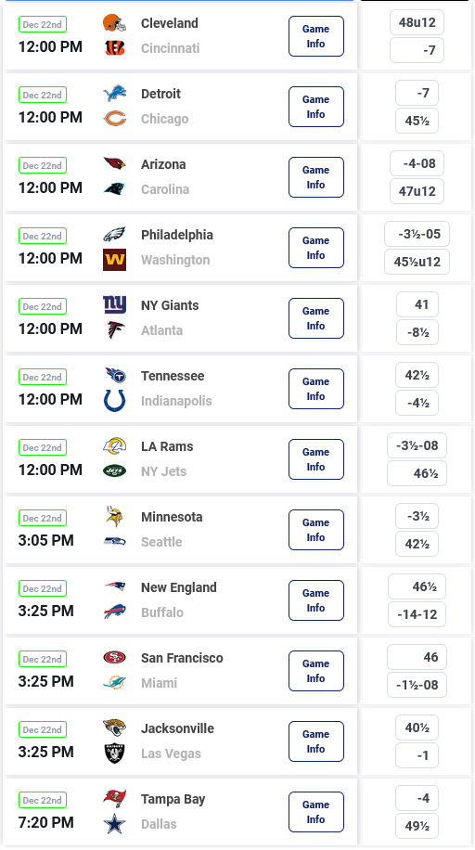Click the Jacksonville team name

click(x=177, y=728)
